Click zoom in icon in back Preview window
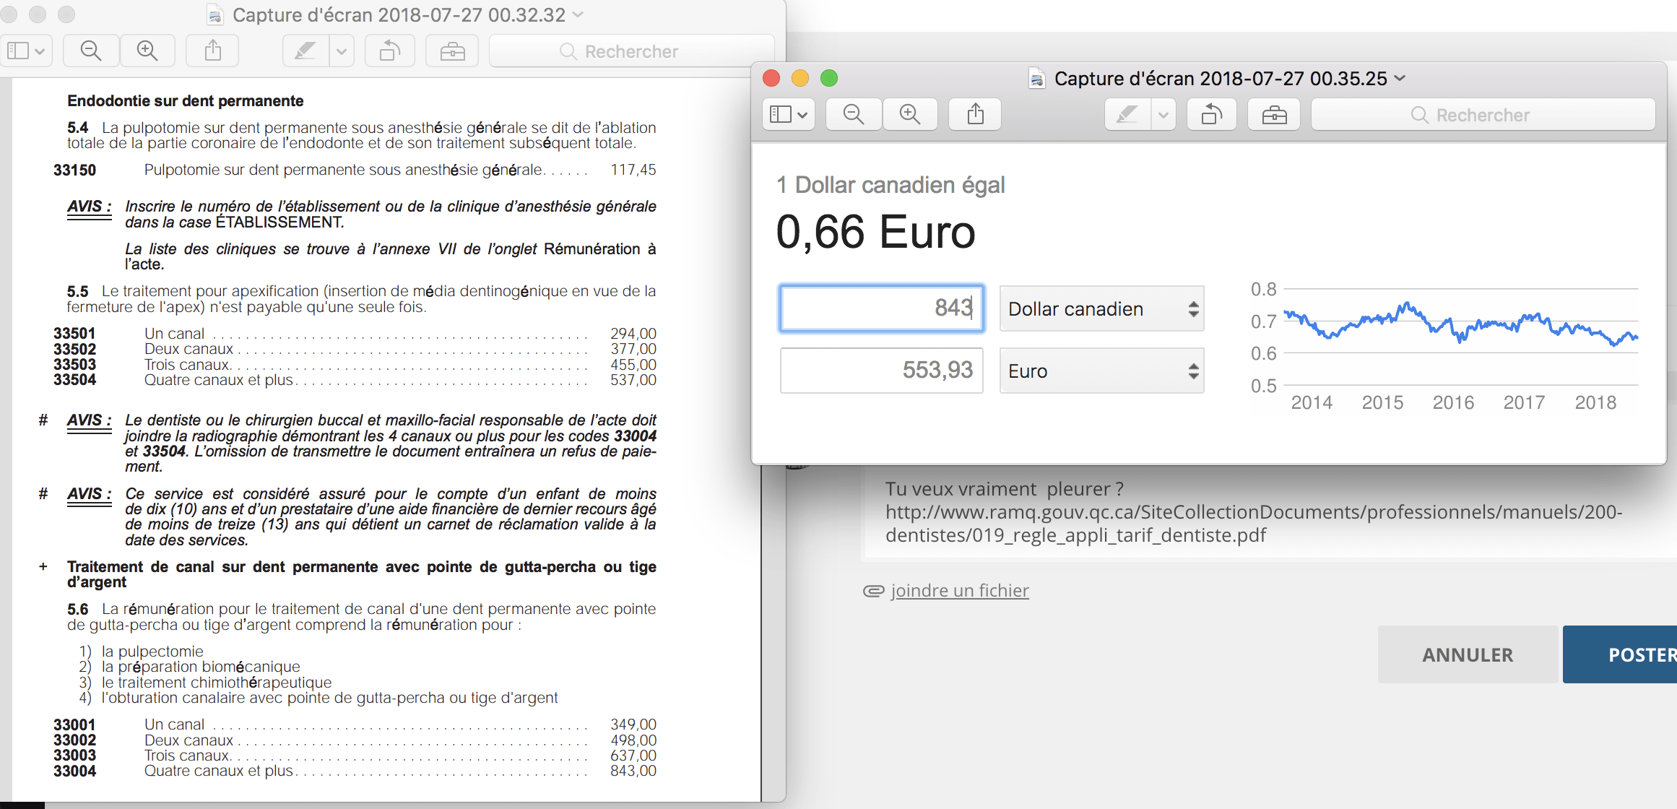Image resolution: width=1677 pixels, height=809 pixels. [x=147, y=51]
